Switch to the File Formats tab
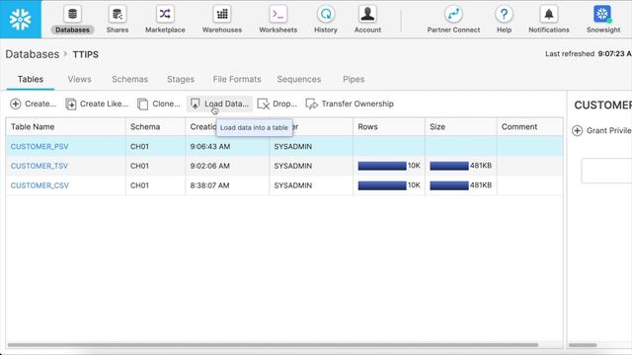Viewport: 632px width, 355px height. tap(237, 79)
